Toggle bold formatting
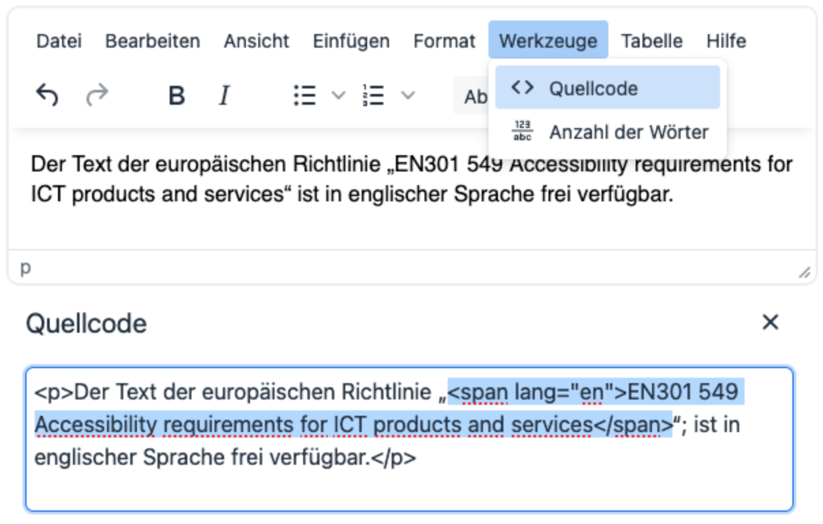The image size is (823, 524). click(x=176, y=96)
